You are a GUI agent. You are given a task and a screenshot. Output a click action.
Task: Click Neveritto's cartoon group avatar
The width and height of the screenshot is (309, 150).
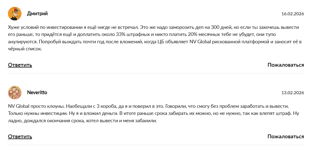tap(15, 93)
